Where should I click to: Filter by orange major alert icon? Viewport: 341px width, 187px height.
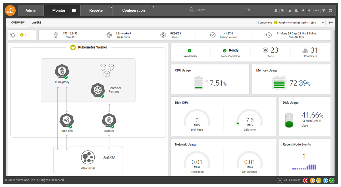click(x=312, y=180)
